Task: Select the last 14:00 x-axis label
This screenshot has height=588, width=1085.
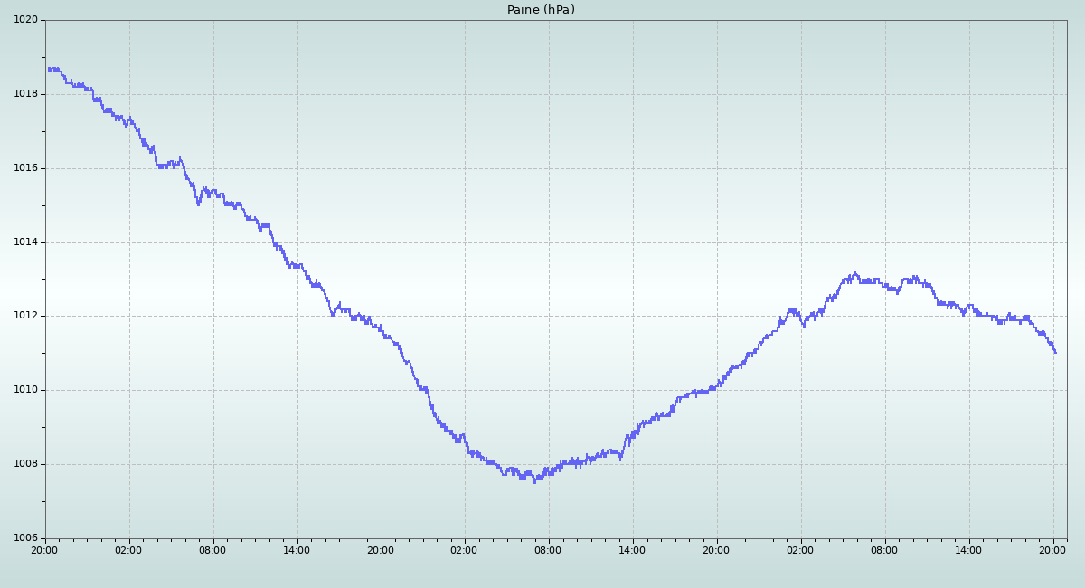Action: (x=968, y=549)
